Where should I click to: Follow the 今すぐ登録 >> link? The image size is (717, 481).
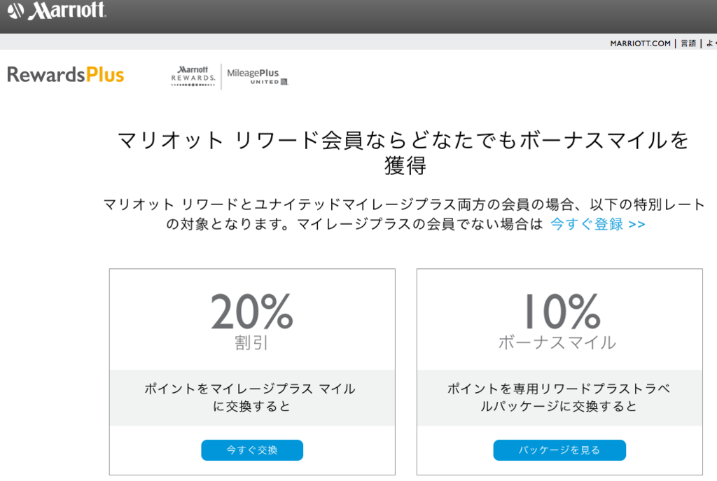point(598,224)
